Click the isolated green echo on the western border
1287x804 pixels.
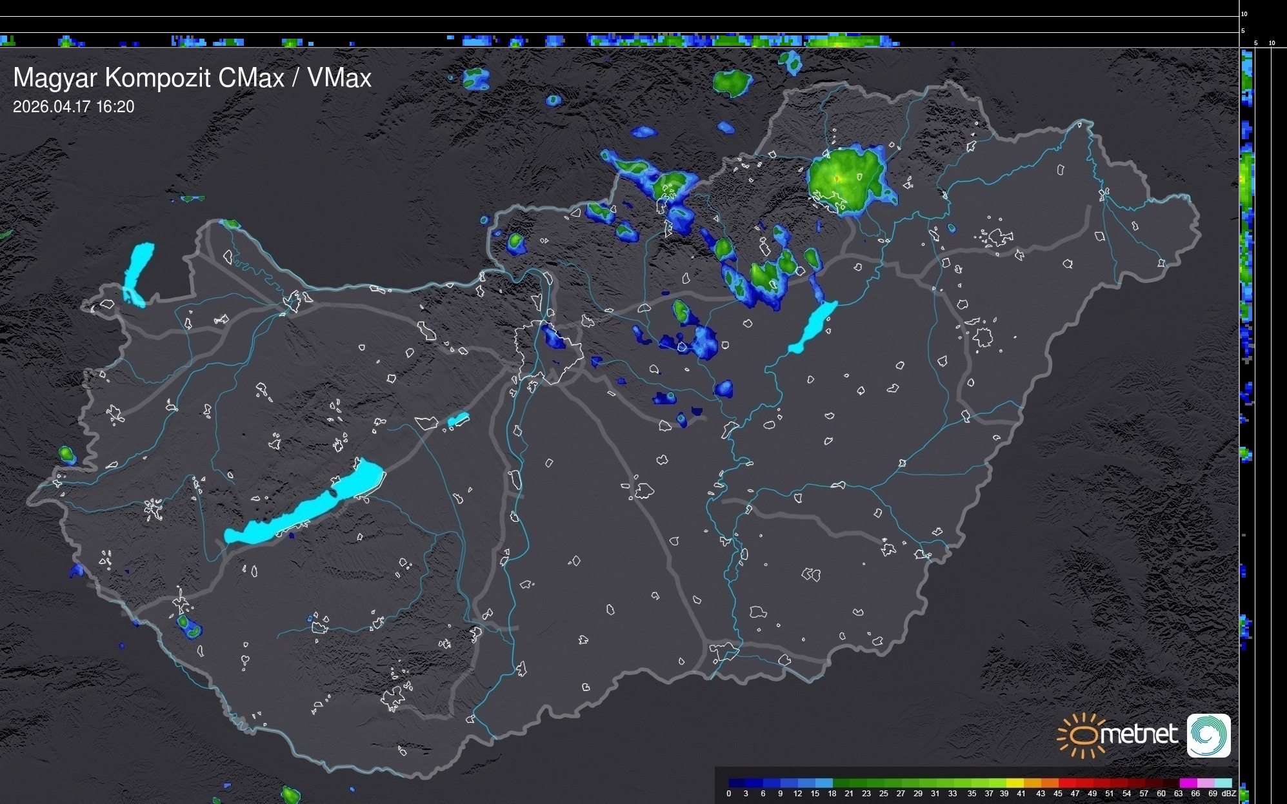click(66, 454)
